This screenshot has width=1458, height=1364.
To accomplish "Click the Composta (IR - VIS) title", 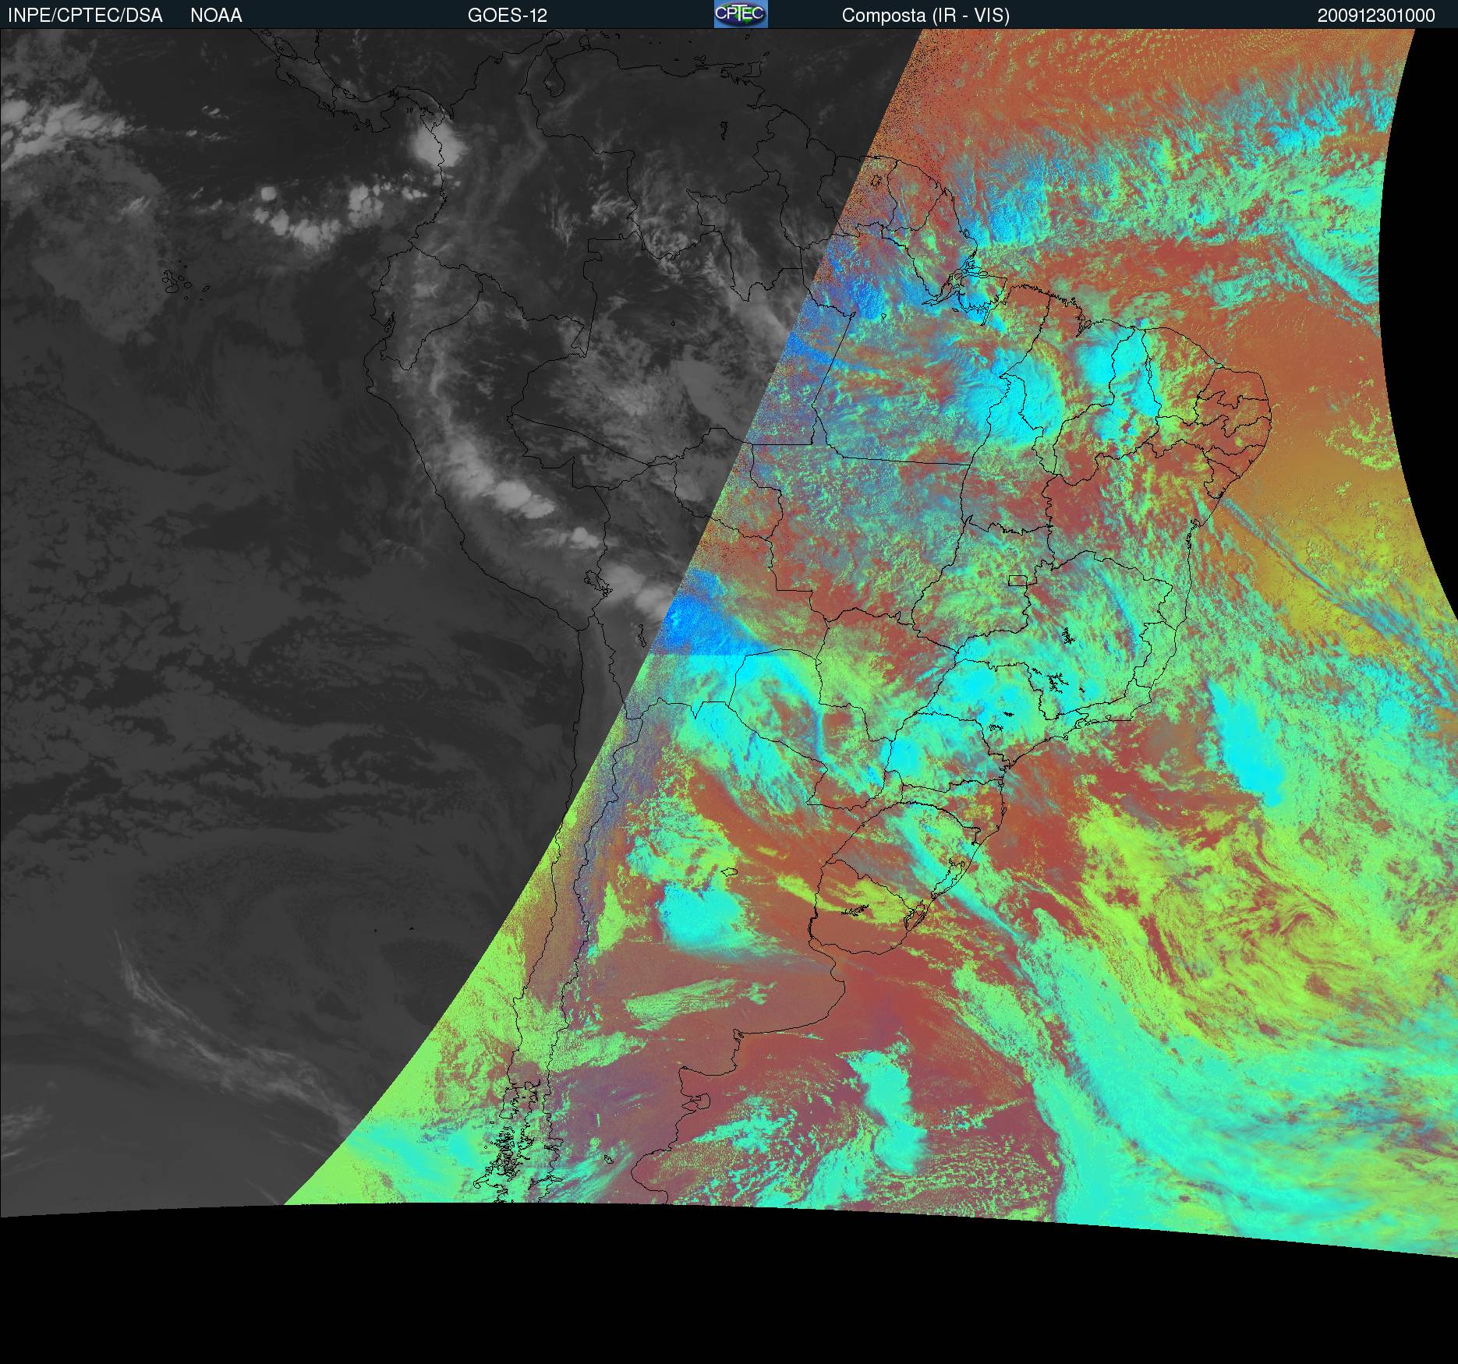I will point(925,16).
